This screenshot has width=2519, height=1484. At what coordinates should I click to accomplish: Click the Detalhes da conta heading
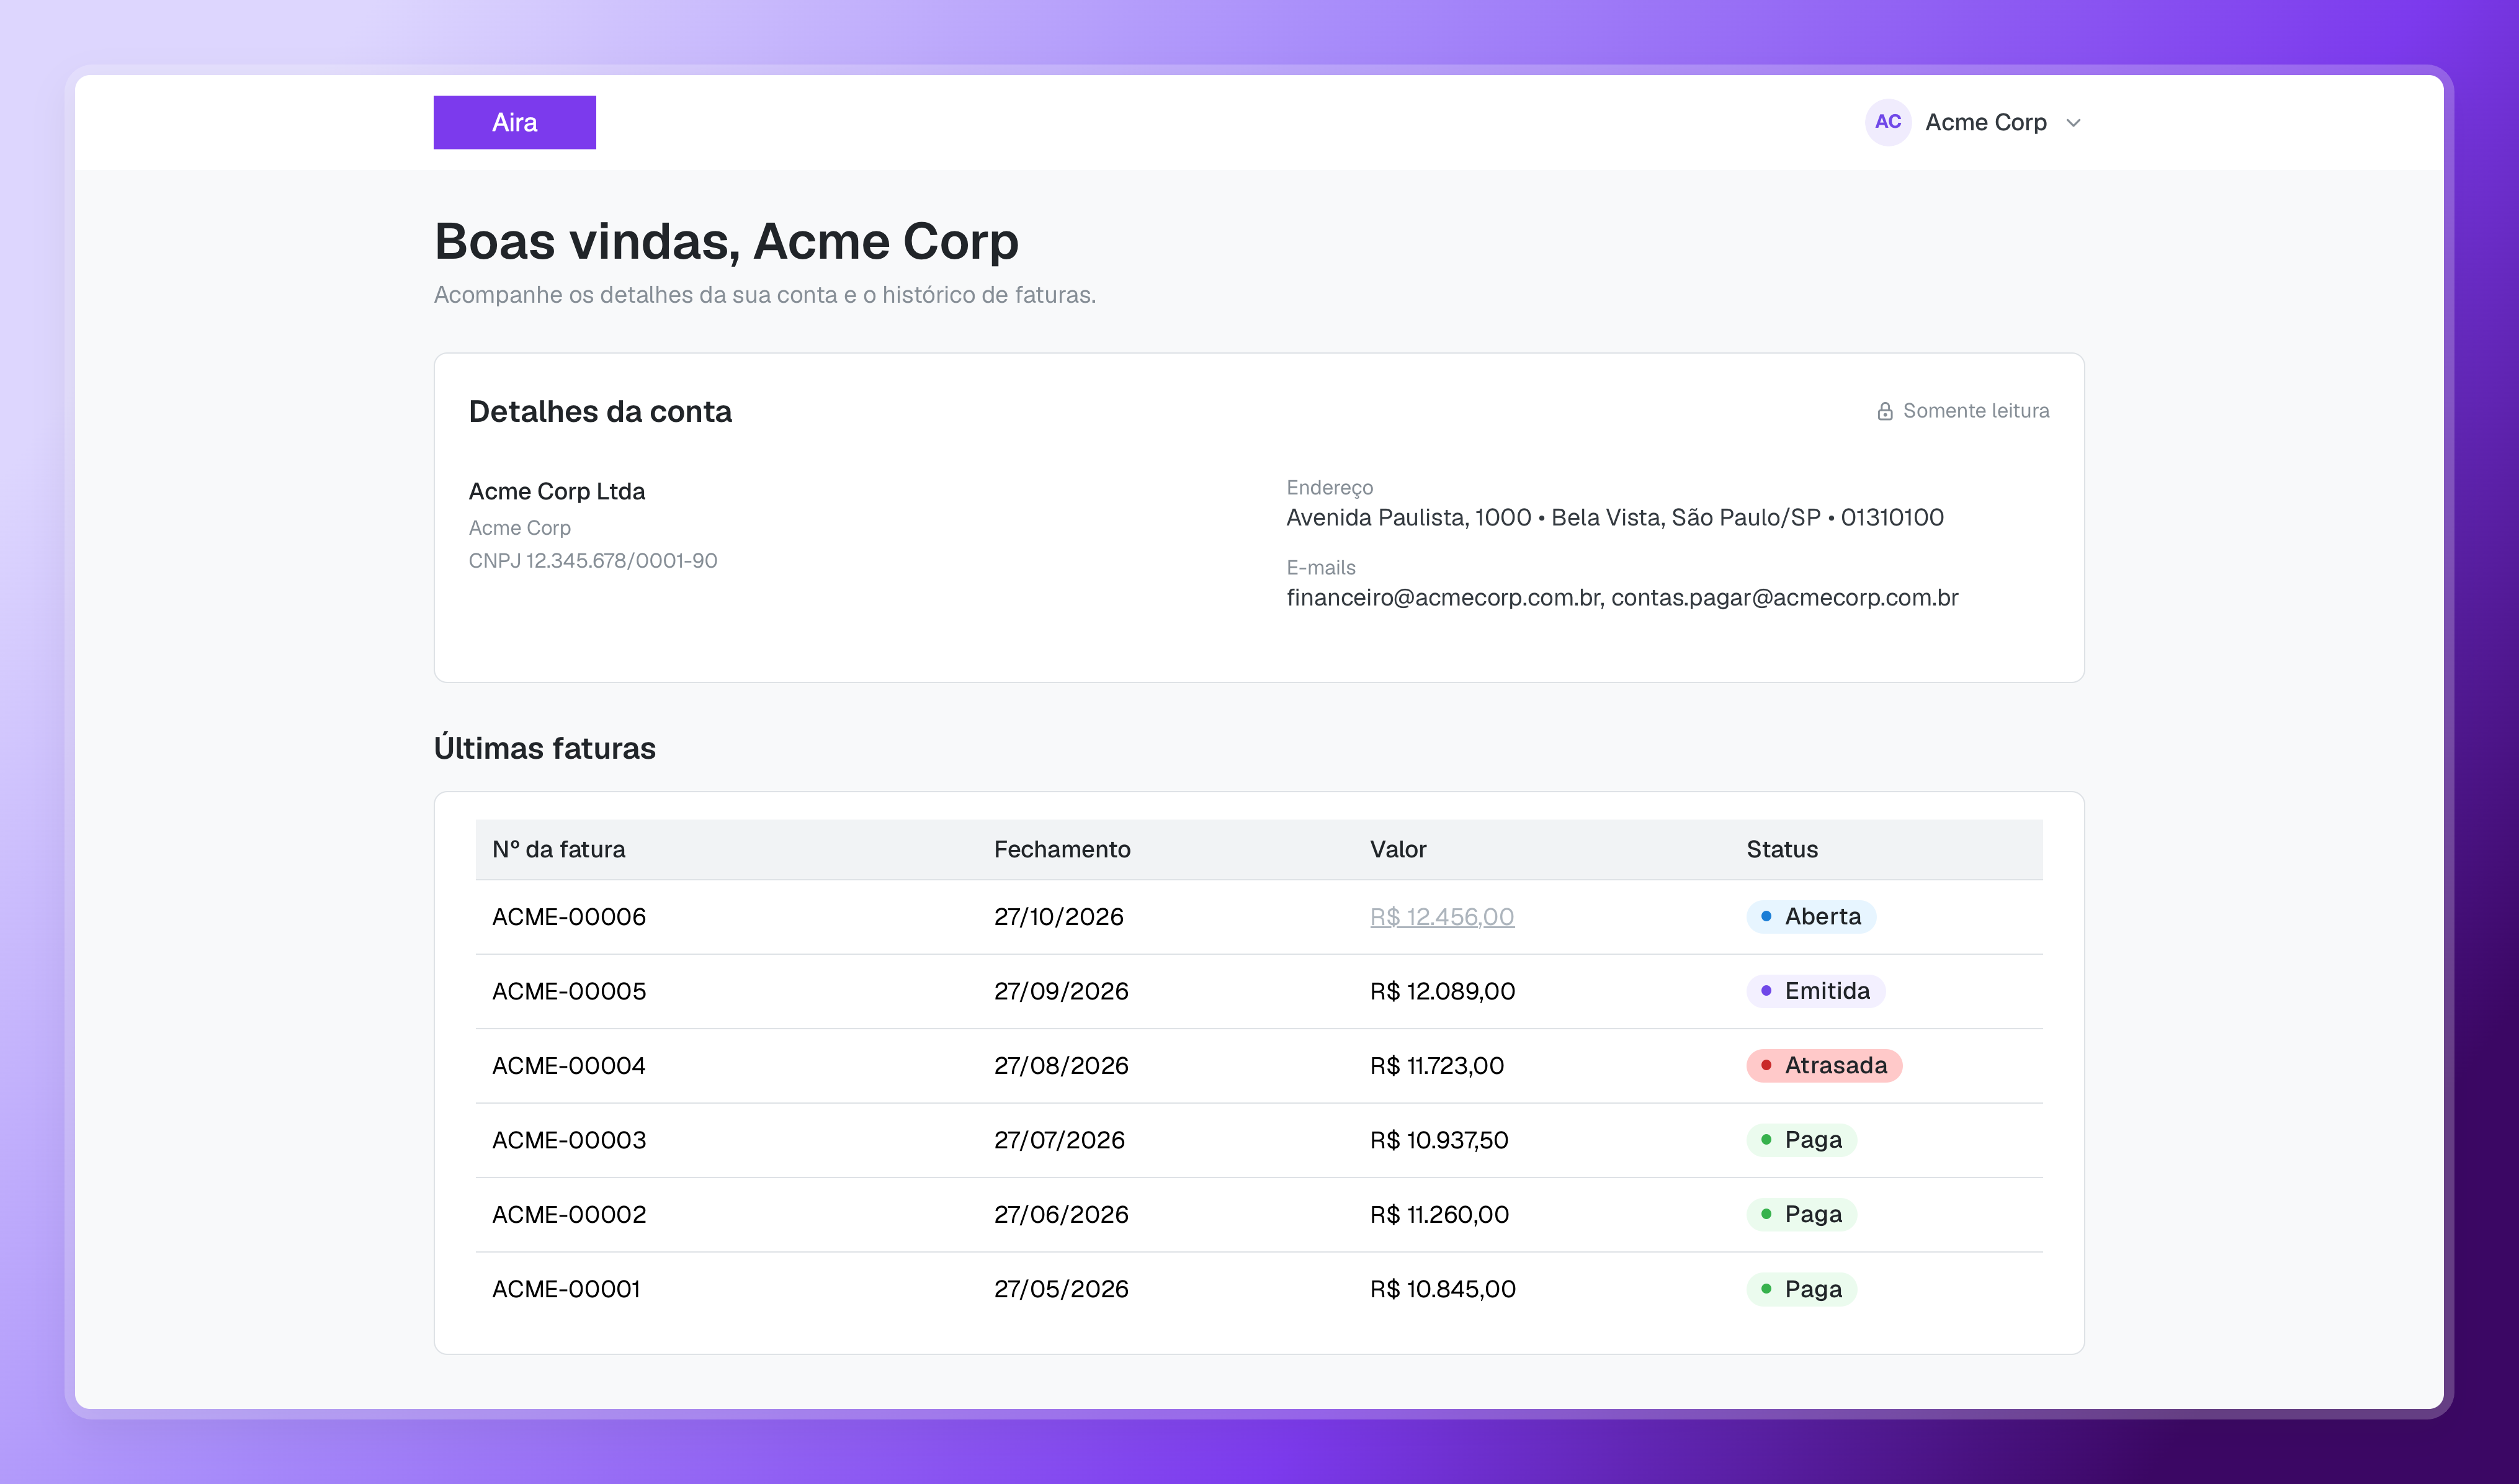[600, 411]
